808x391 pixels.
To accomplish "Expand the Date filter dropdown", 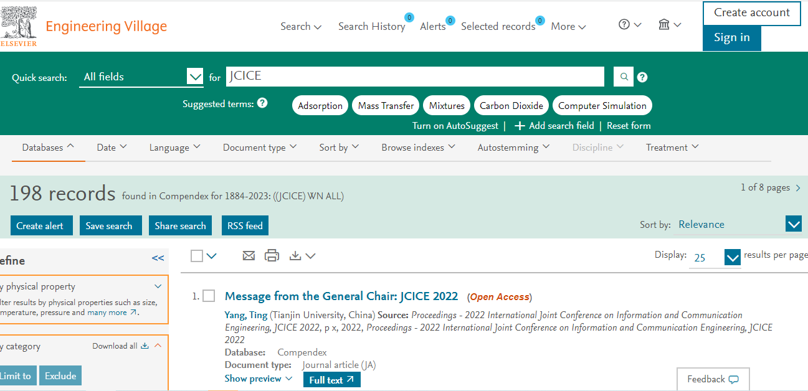I will (x=112, y=148).
